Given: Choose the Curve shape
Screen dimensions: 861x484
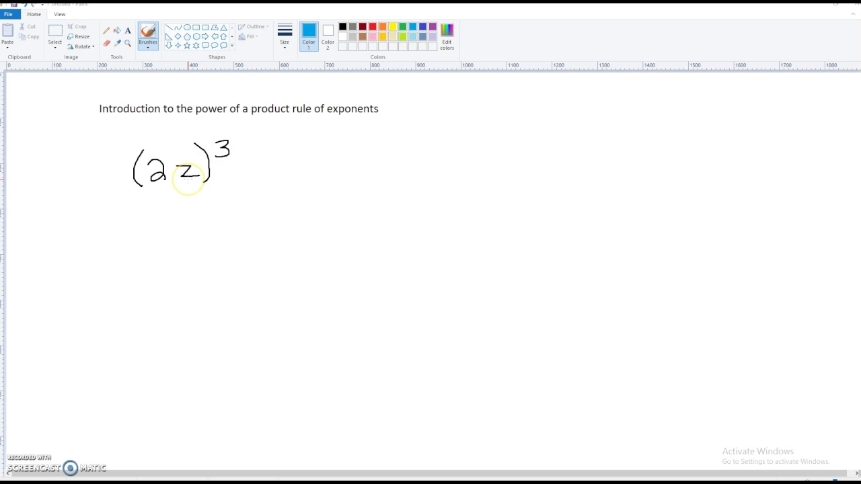Looking at the screenshot, I should pos(178,28).
